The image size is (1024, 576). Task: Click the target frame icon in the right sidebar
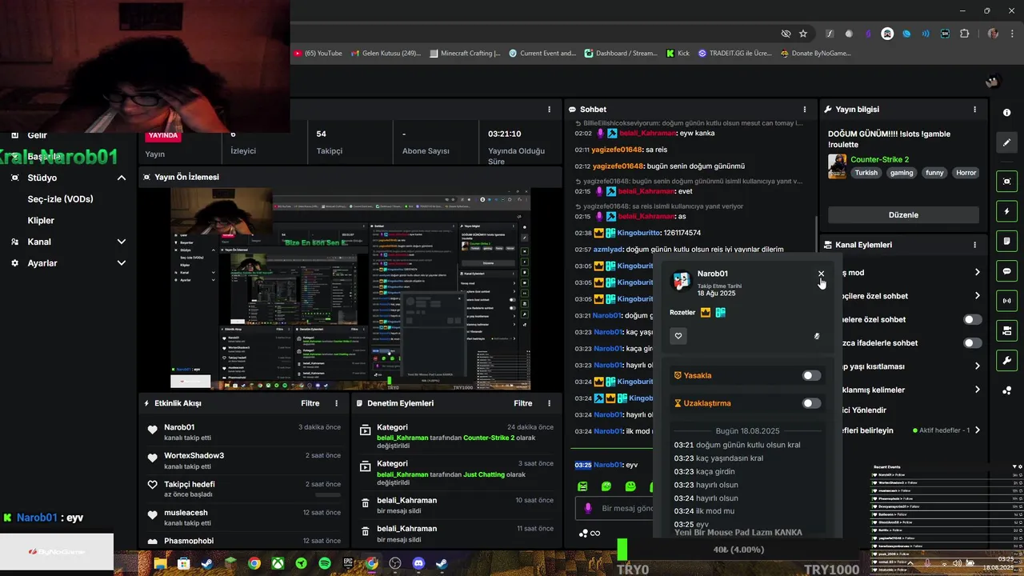tap(1007, 182)
